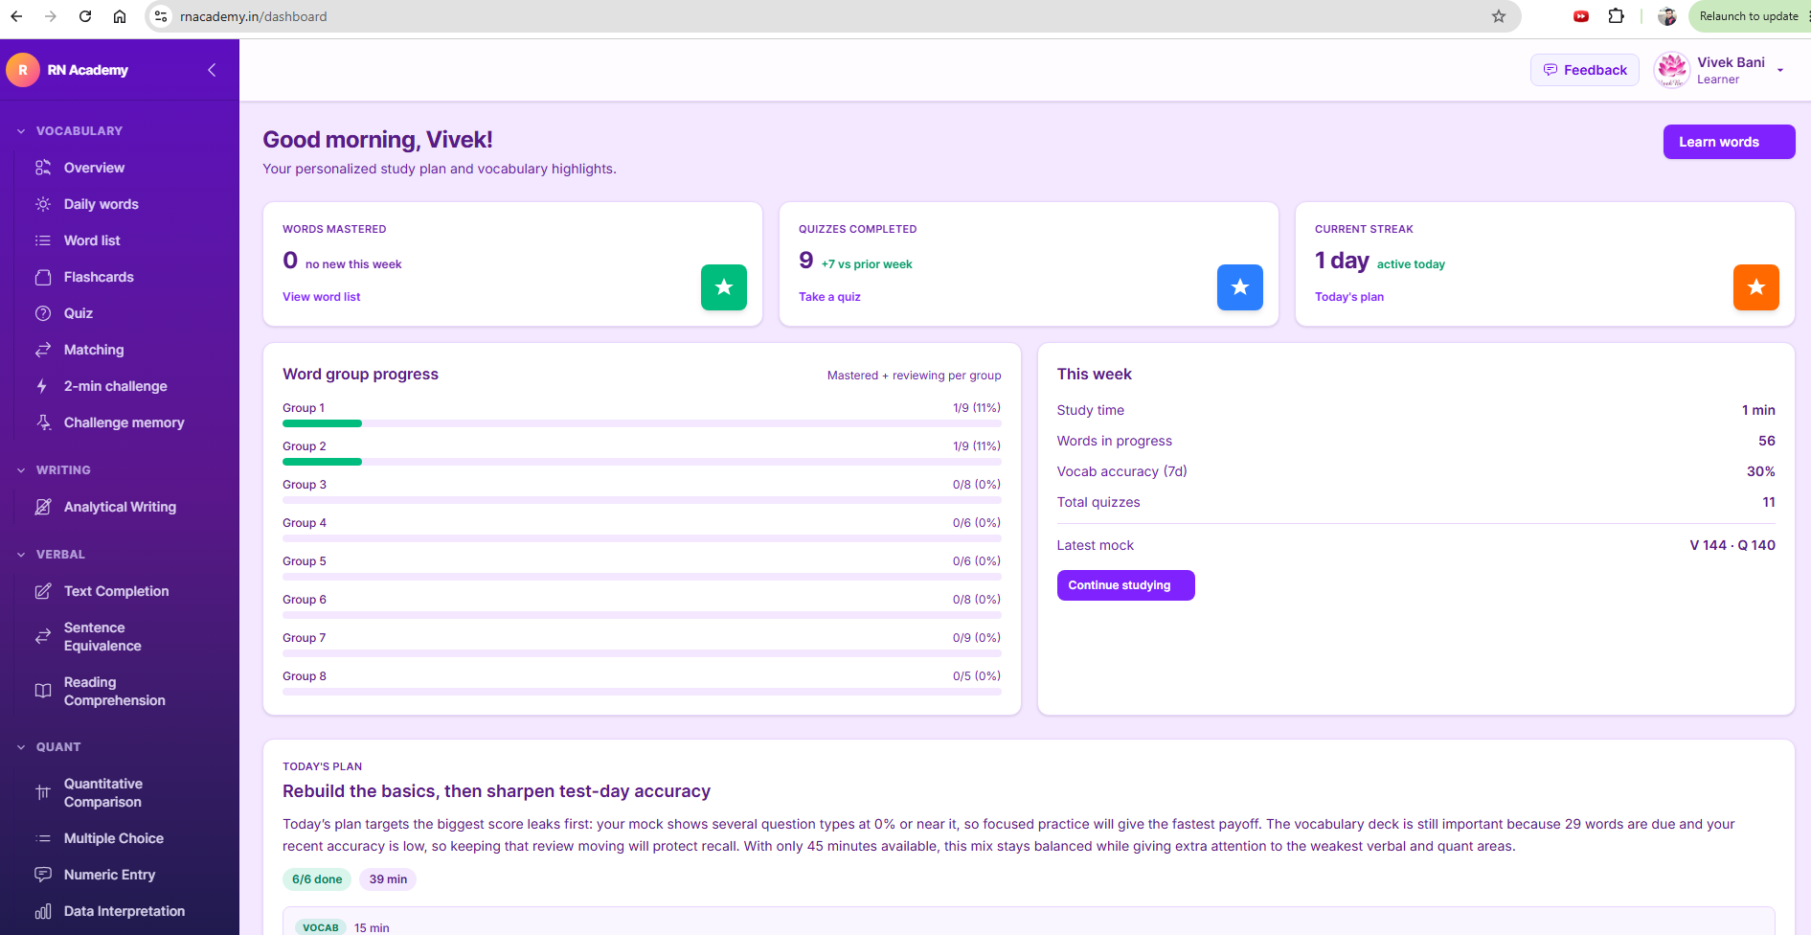This screenshot has width=1811, height=935.
Task: Collapse the VOCABULARY section
Action: tap(21, 131)
